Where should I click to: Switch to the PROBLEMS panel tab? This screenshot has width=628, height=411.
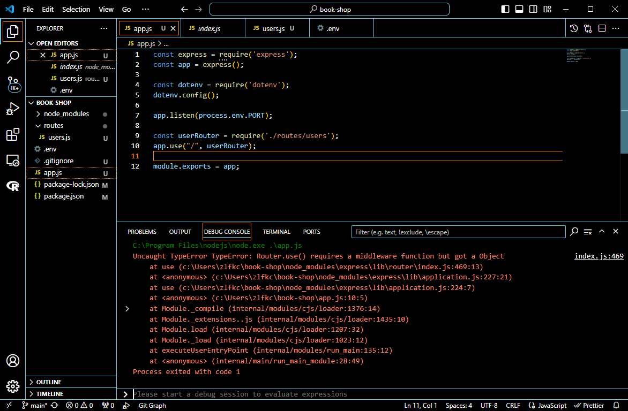142,232
